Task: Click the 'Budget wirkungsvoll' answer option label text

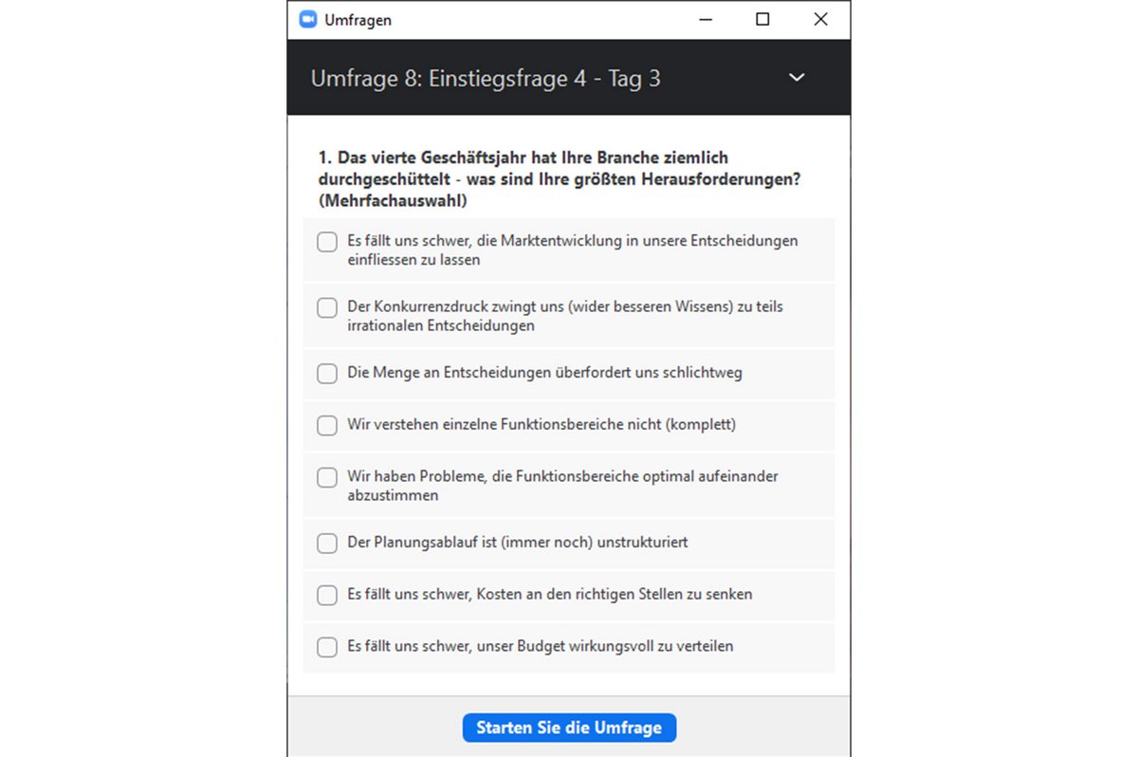Action: 541,647
